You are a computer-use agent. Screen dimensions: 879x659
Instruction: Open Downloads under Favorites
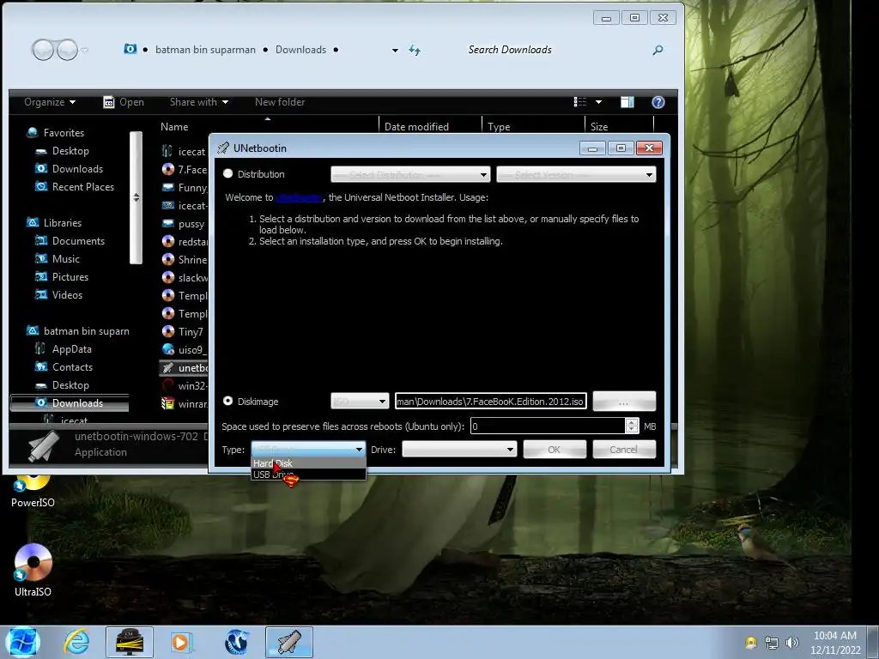[x=77, y=169]
